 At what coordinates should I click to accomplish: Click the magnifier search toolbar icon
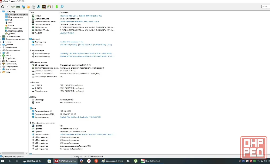point(62,7)
